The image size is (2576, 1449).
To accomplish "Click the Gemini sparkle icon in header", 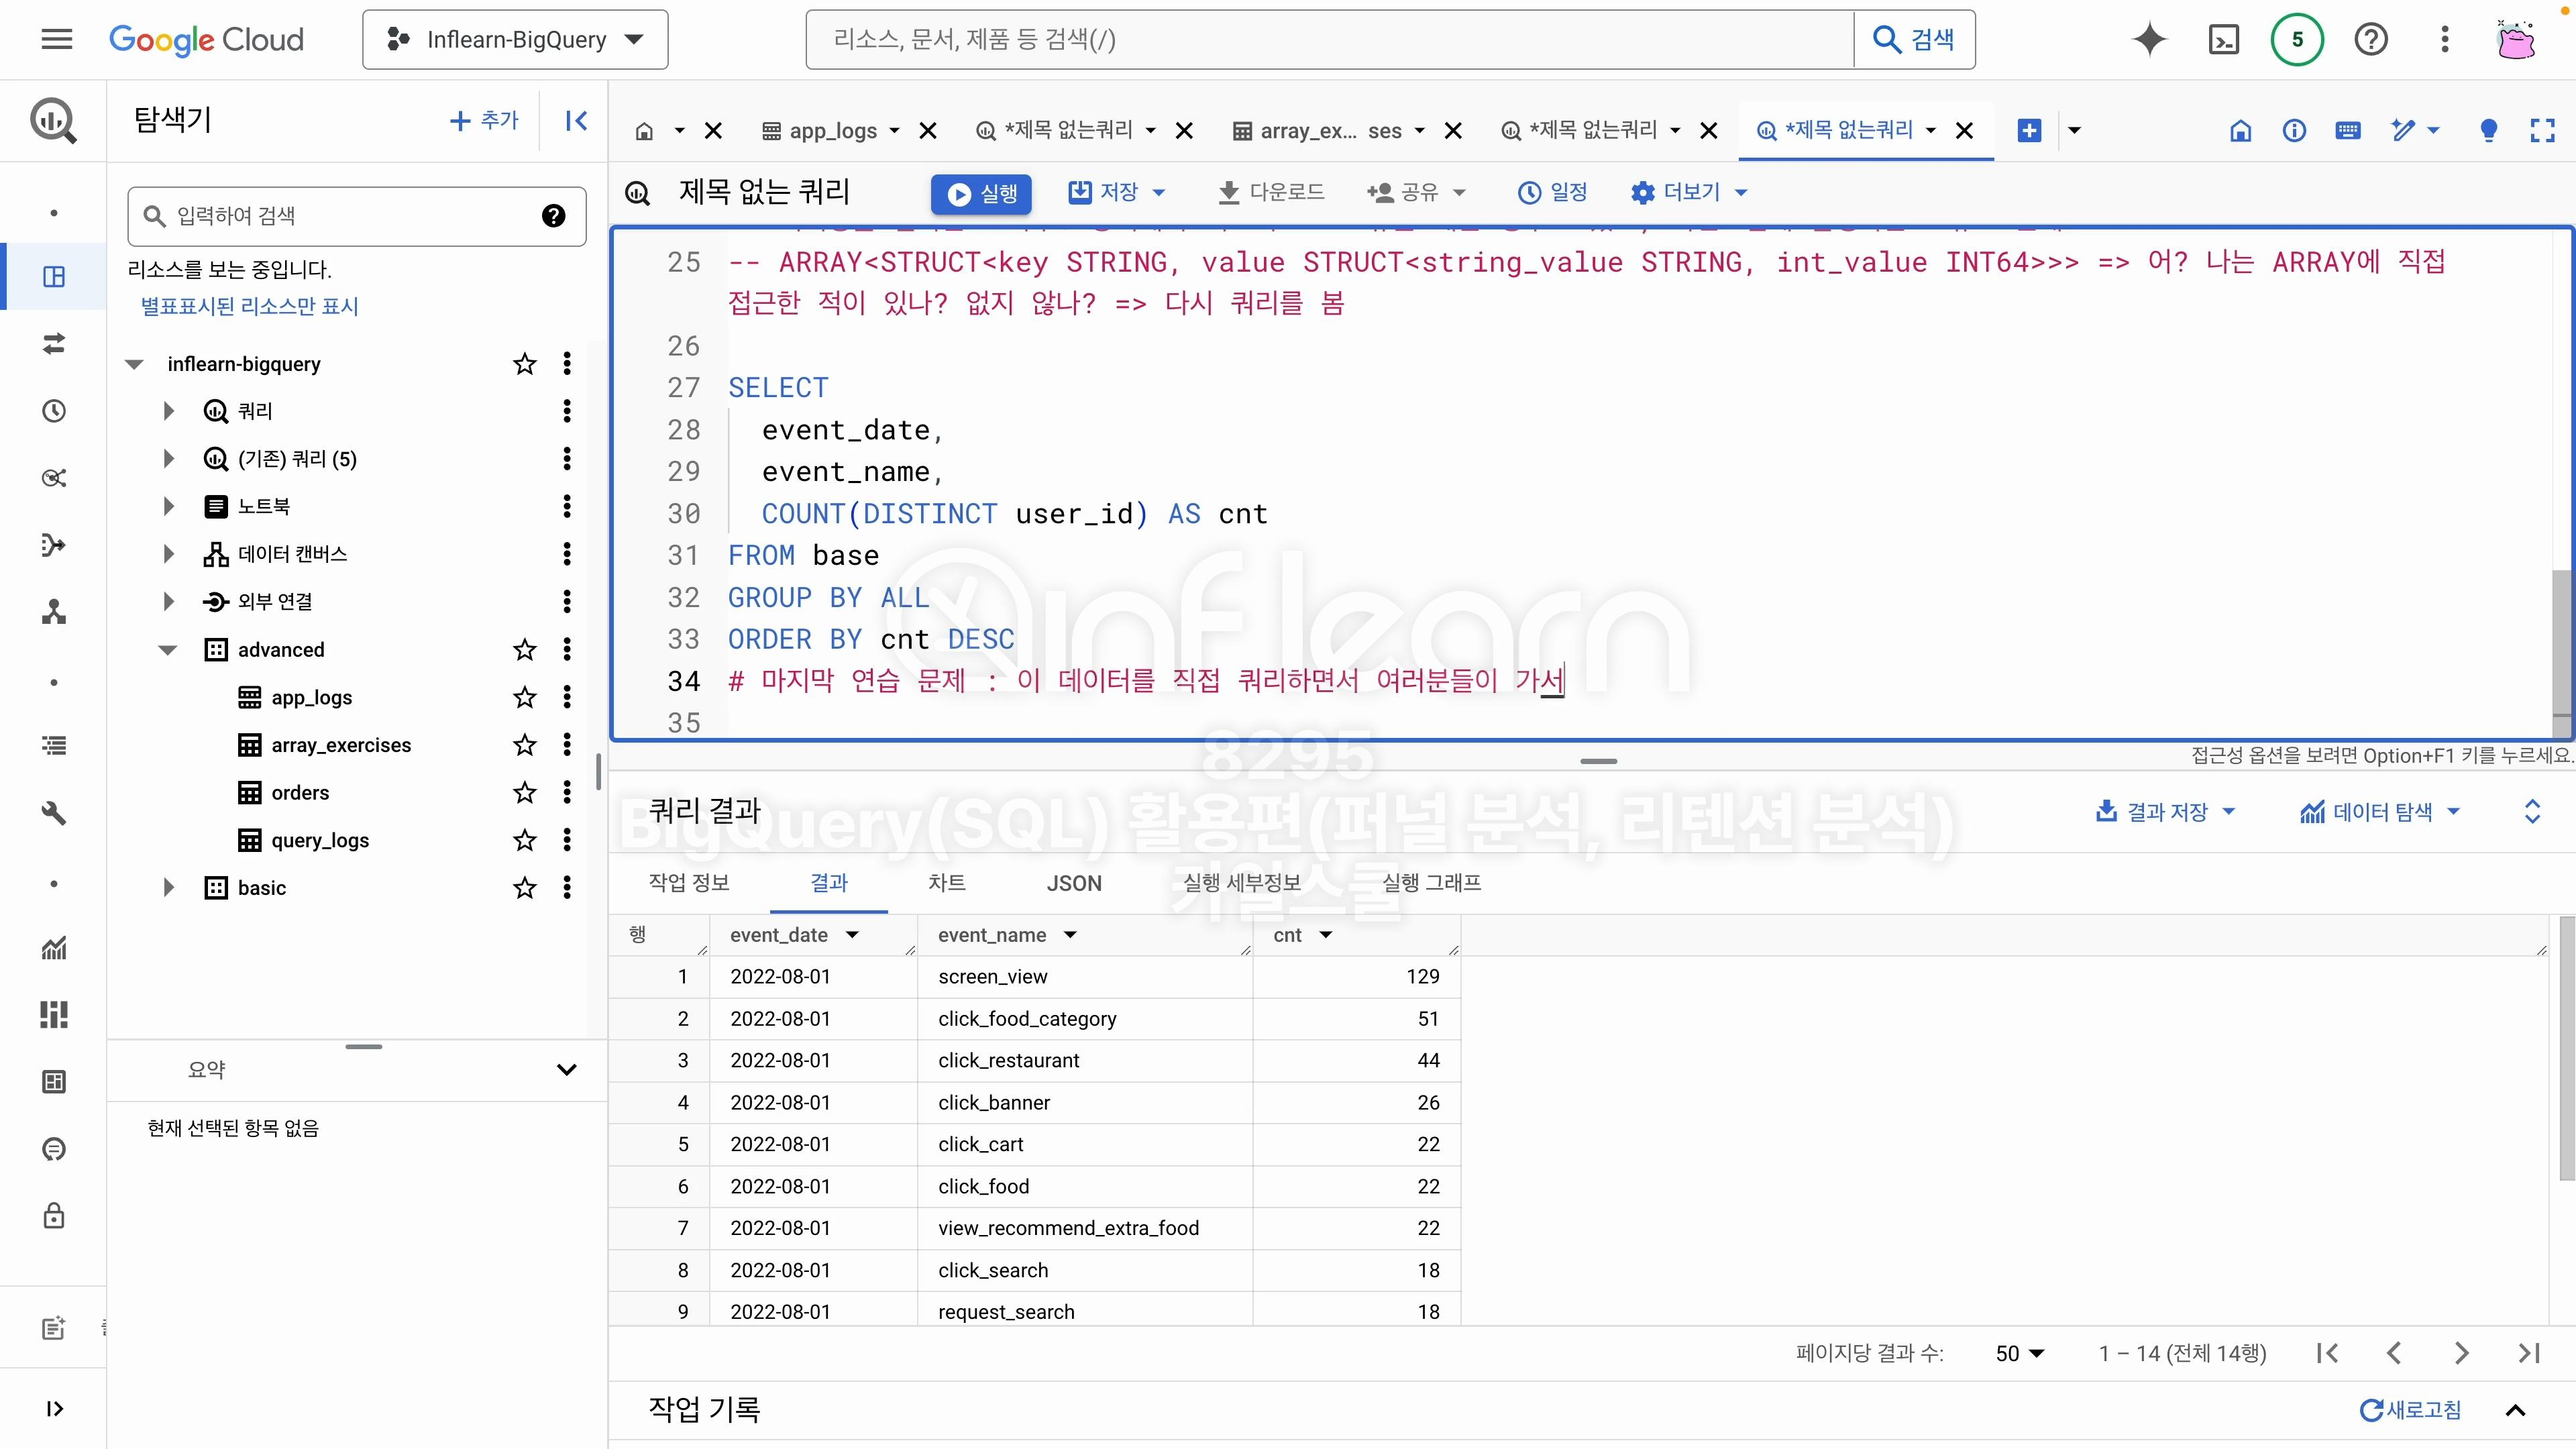I will click(x=2149, y=40).
